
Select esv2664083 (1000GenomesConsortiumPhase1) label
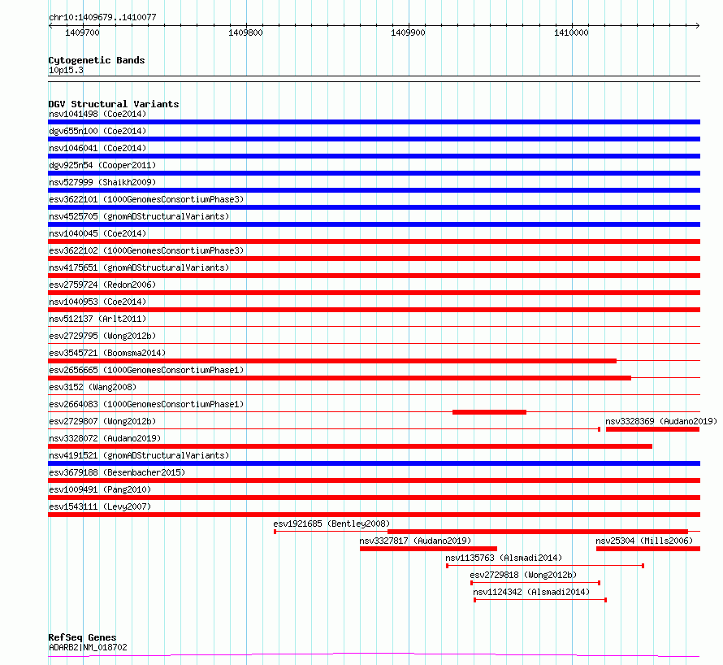pyautogui.click(x=146, y=404)
